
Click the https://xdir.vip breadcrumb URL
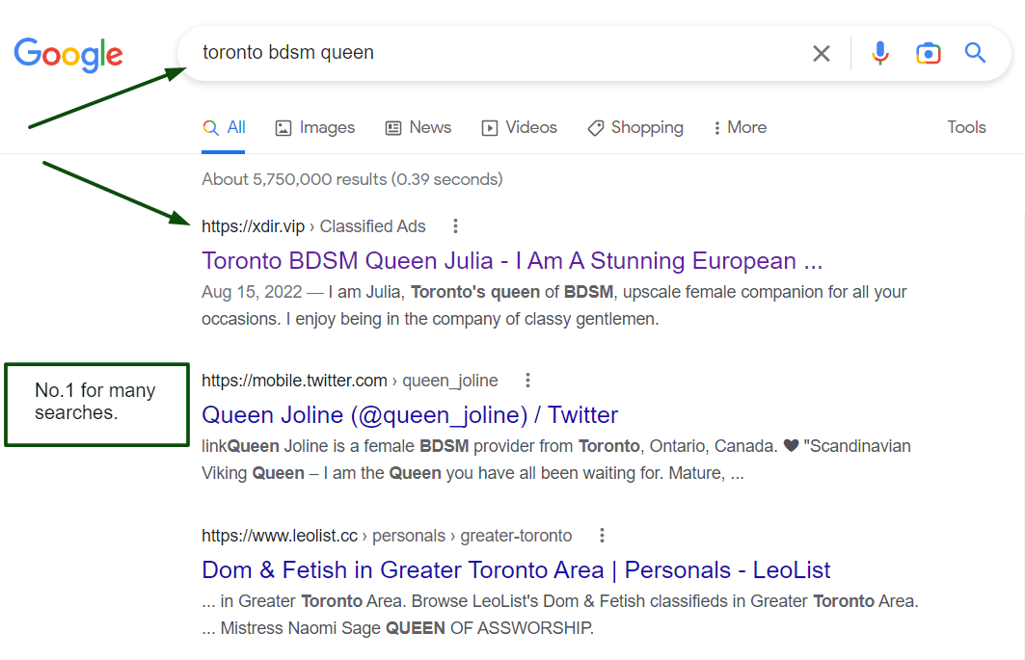coord(253,226)
